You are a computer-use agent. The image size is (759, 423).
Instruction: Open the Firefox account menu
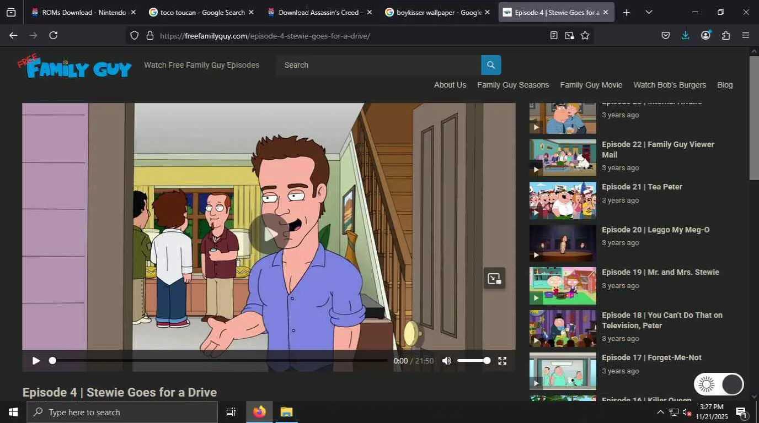[705, 35]
